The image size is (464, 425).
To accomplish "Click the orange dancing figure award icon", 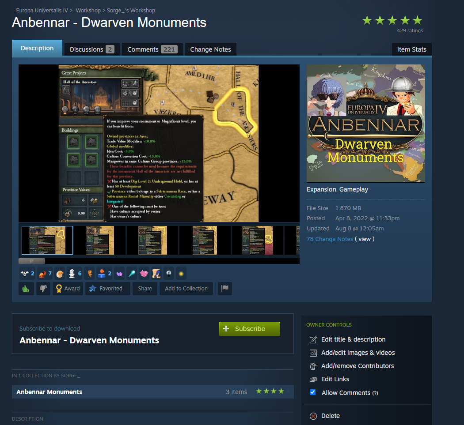I will tap(90, 274).
